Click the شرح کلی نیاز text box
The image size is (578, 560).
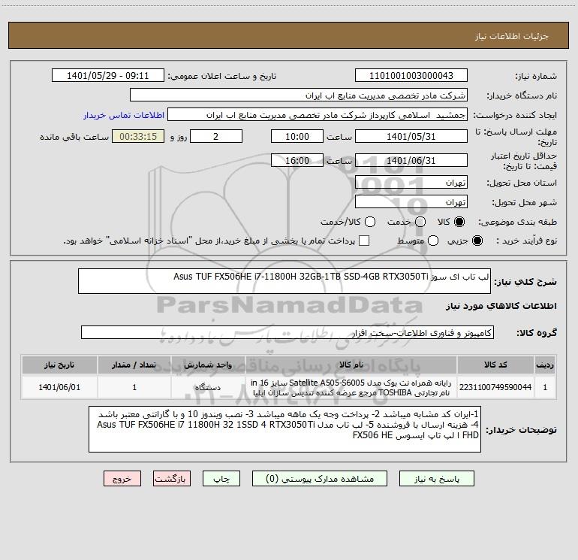[284, 281]
